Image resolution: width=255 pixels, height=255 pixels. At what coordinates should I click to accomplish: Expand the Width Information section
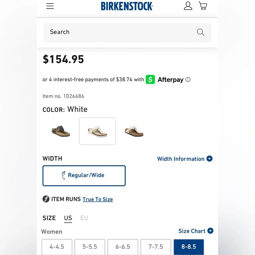(209, 159)
